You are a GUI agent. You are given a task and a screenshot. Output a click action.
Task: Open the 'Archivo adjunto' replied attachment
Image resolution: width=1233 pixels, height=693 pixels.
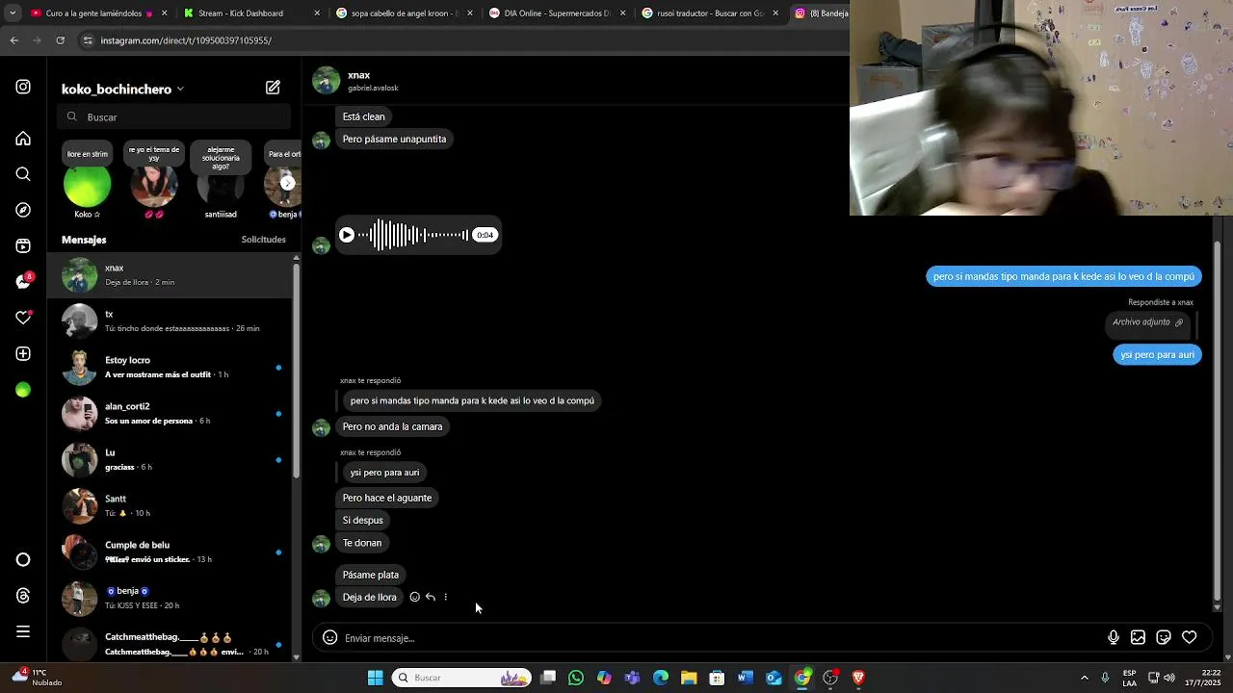click(1147, 322)
